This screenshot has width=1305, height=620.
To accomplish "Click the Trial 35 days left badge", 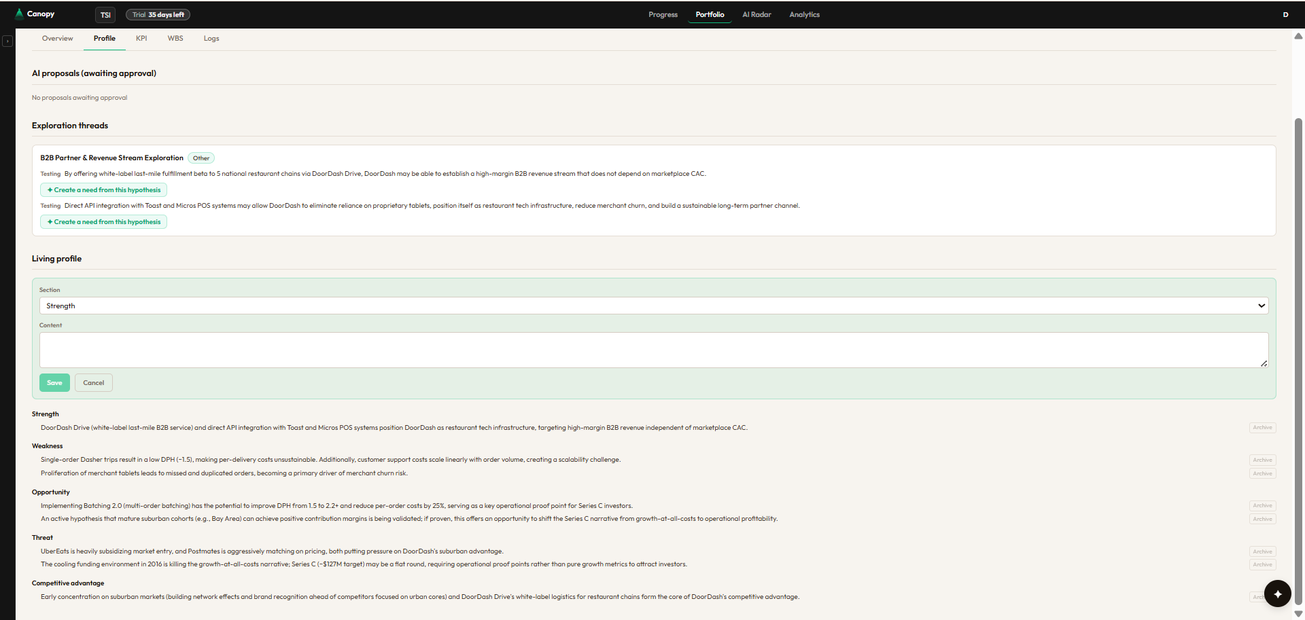I will pos(158,14).
